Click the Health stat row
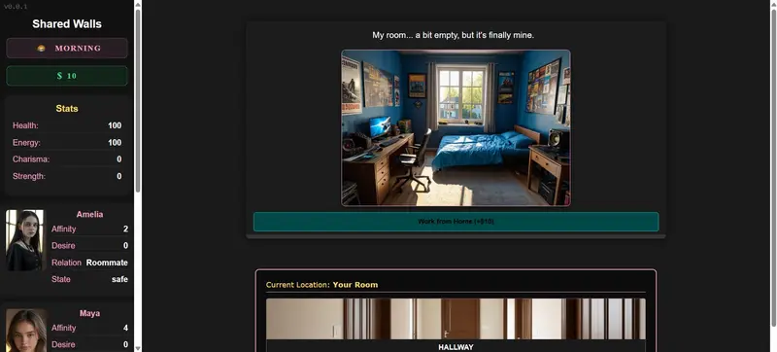Screen dimensions: 777x352 pyautogui.click(x=67, y=126)
